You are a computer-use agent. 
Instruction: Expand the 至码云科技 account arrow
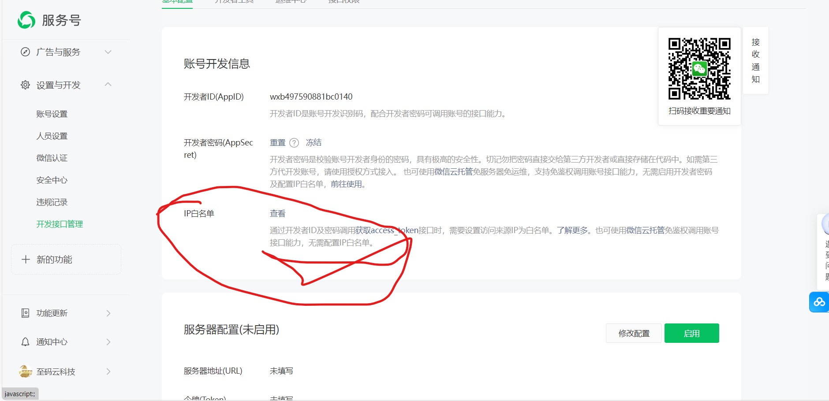[108, 371]
